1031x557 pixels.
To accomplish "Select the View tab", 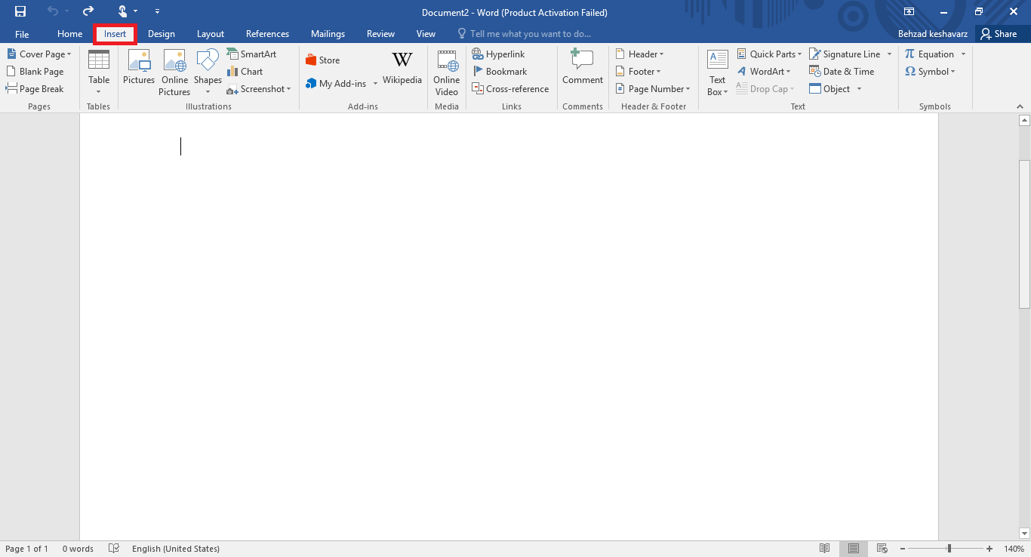I will coord(426,34).
